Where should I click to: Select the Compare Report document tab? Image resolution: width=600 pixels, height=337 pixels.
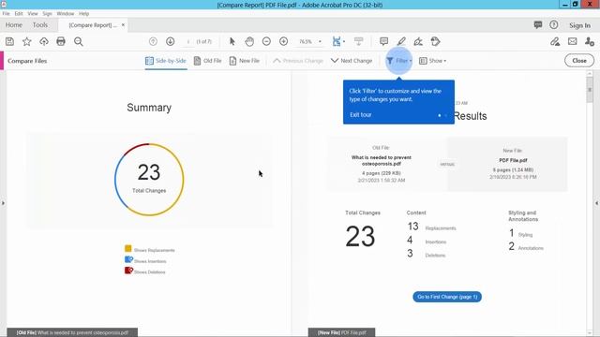pos(93,25)
